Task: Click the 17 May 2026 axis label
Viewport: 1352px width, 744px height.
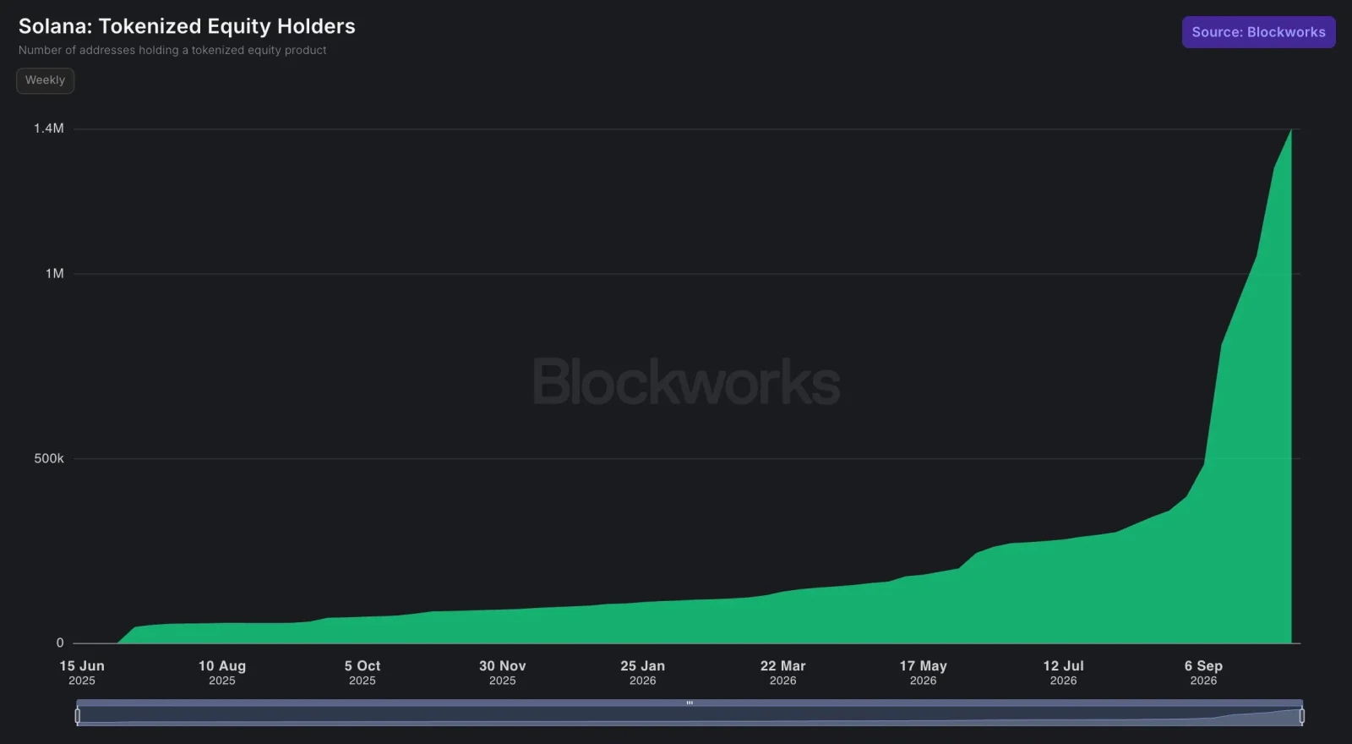Action: (x=924, y=673)
